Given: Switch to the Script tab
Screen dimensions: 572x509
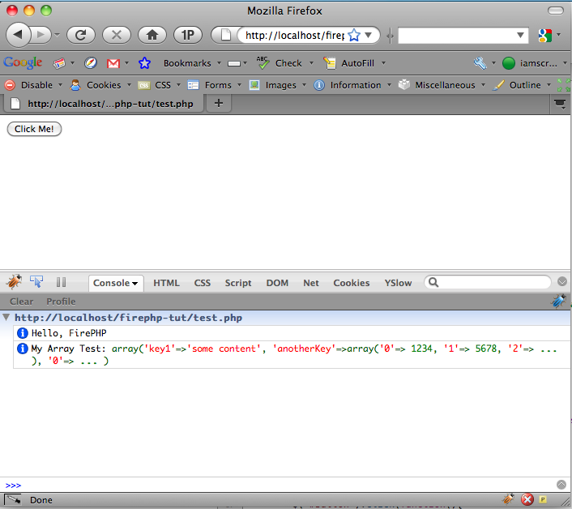Looking at the screenshot, I should tap(238, 283).
